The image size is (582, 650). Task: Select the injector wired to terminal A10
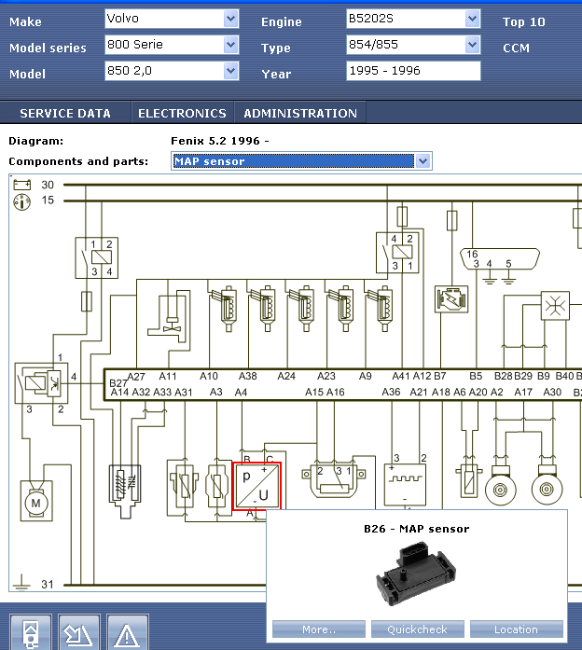[225, 308]
